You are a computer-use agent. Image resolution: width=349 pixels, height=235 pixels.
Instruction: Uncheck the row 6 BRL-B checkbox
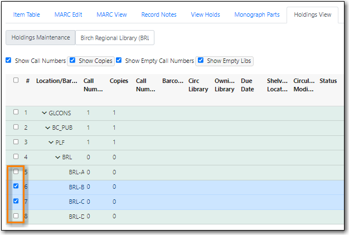tap(16, 186)
